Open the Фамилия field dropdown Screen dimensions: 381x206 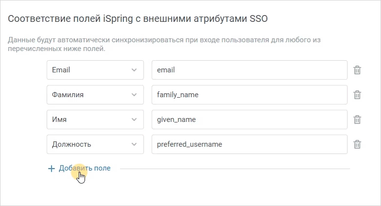click(95, 95)
